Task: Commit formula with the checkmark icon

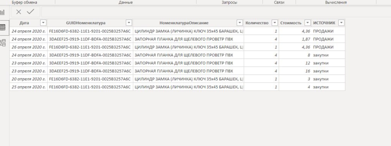Action: 31,12
